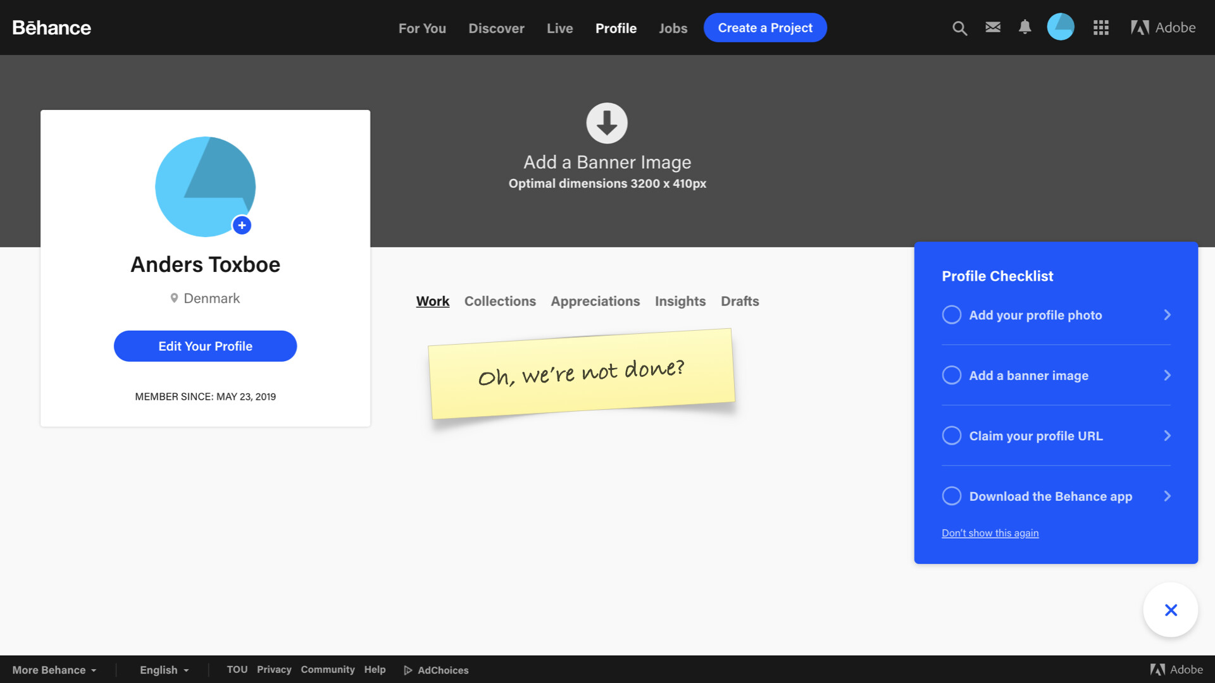Open the Insights tab

(x=680, y=301)
